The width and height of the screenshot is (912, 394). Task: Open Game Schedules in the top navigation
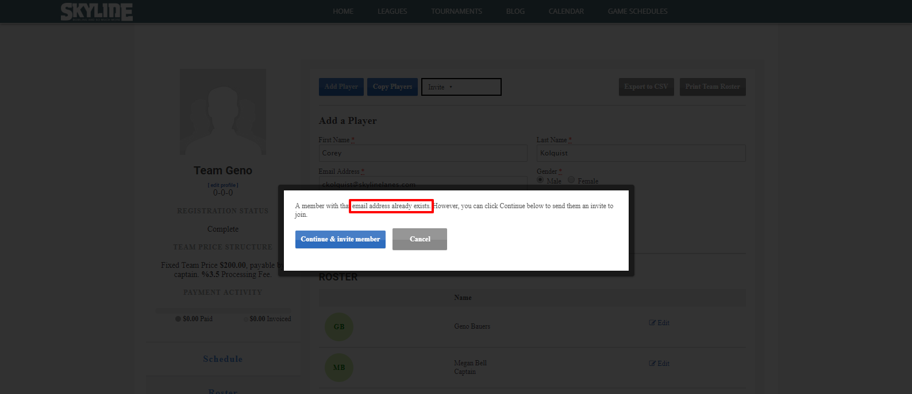[638, 11]
